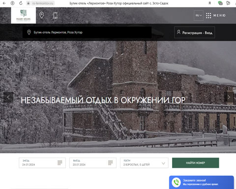This screenshot has width=236, height=189.
Task: Click the headline НЕЗАБЫВАЕМЫЙ ОТДЫХ В ОКРУЖЕНИИ ГОР
Action: [103, 100]
